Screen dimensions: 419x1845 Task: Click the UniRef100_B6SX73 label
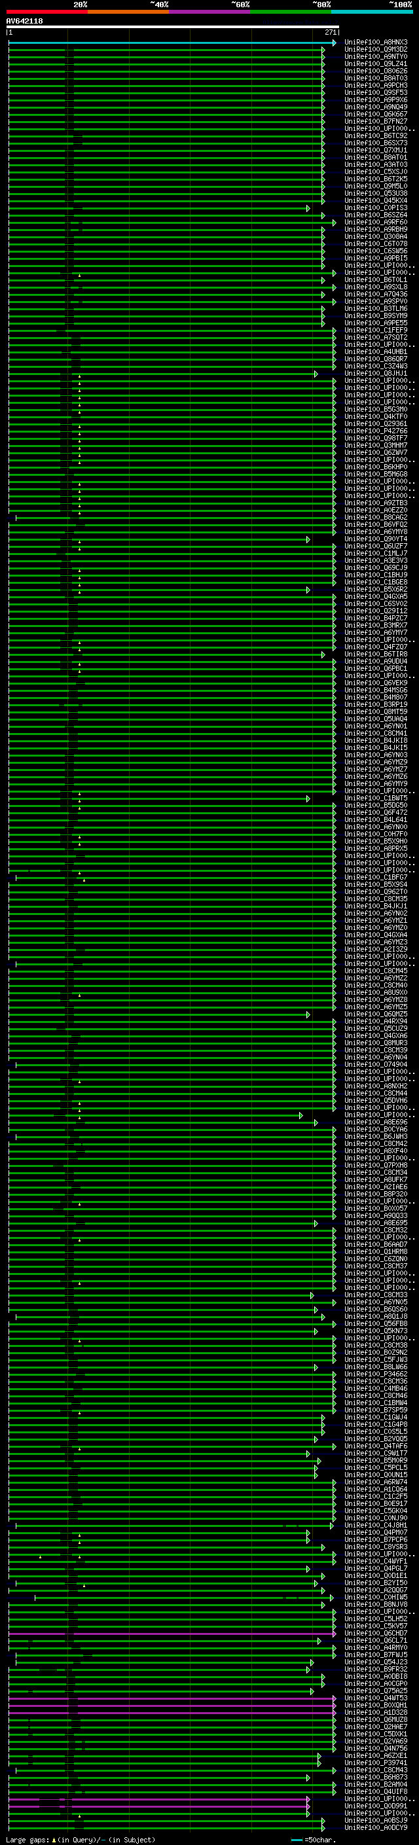376,143
